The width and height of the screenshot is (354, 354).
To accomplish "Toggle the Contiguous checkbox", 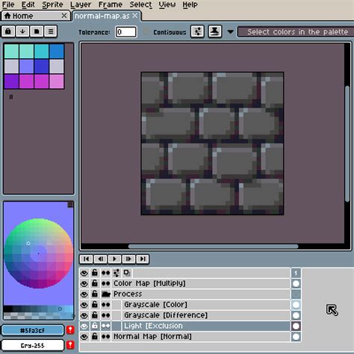I will pos(146,31).
